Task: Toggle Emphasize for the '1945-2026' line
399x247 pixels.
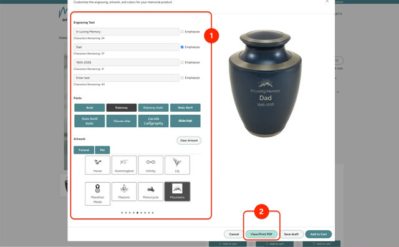Action: 182,62
